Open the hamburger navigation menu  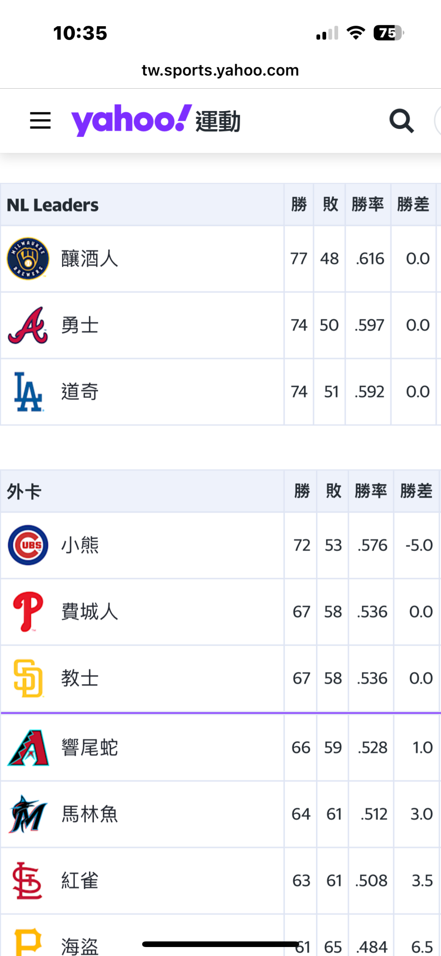tap(40, 121)
